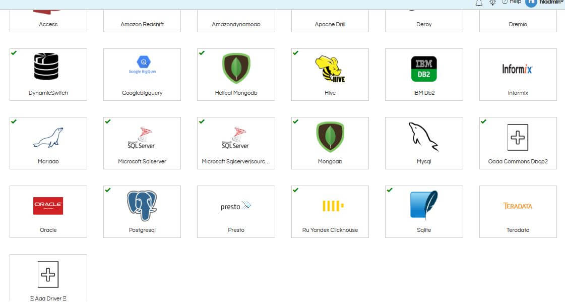
Task: Click the Mysql text label
Action: [424, 161]
